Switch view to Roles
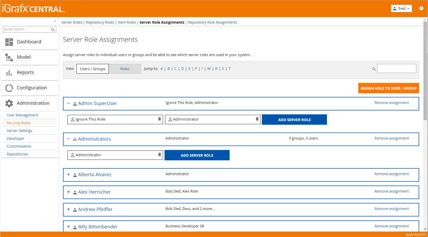The image size is (428, 237). point(125,69)
